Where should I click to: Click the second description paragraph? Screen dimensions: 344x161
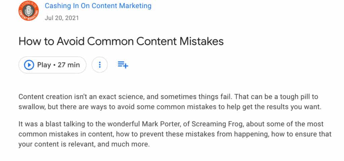click(175, 134)
